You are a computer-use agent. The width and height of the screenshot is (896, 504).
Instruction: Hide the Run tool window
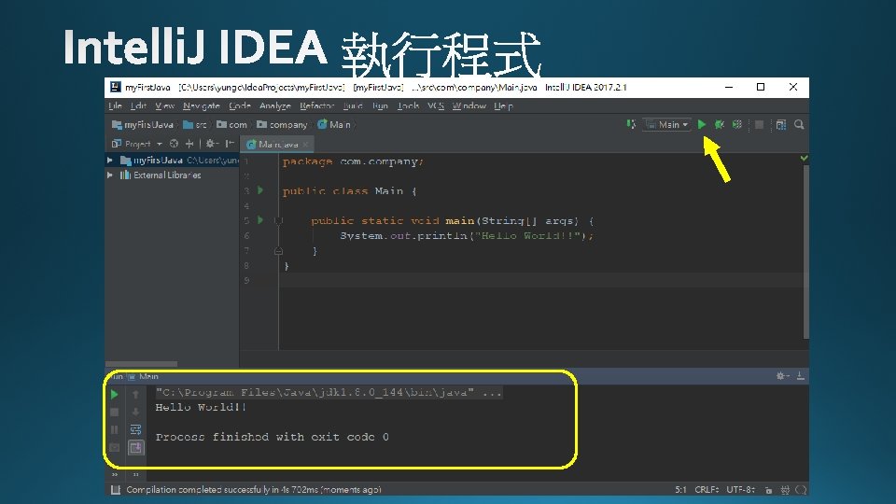801,376
